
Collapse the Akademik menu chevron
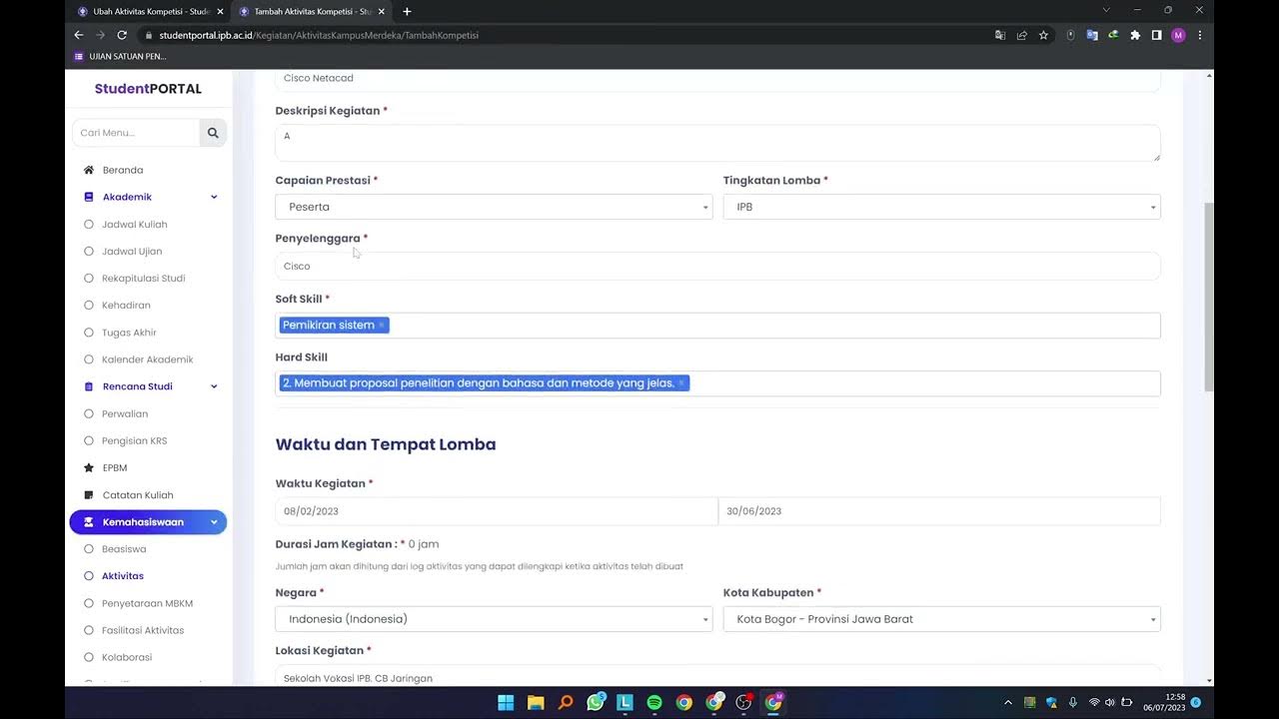coord(214,197)
